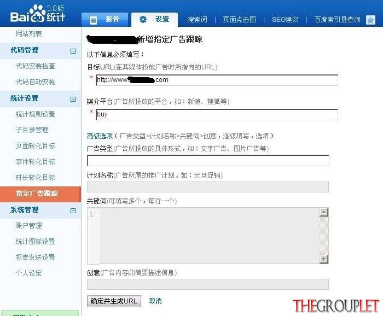Screen dimensions: 383x316
Task: Click the gear icon on 设置 tab
Action: (x=143, y=20)
